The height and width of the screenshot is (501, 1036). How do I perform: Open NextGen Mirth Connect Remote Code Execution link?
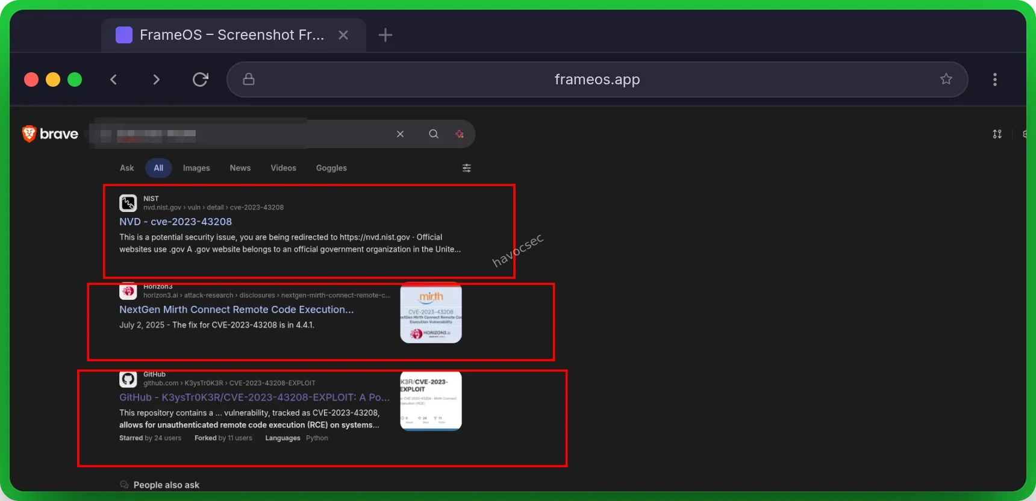click(x=236, y=310)
